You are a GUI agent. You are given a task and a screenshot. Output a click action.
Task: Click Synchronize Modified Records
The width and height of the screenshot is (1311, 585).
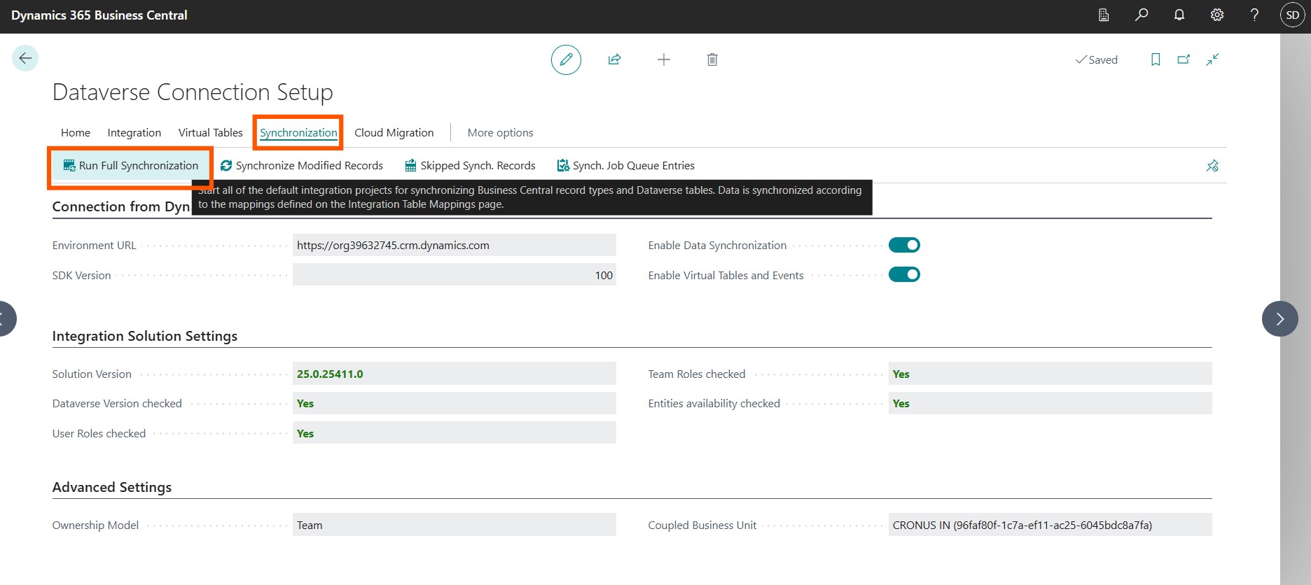(302, 166)
